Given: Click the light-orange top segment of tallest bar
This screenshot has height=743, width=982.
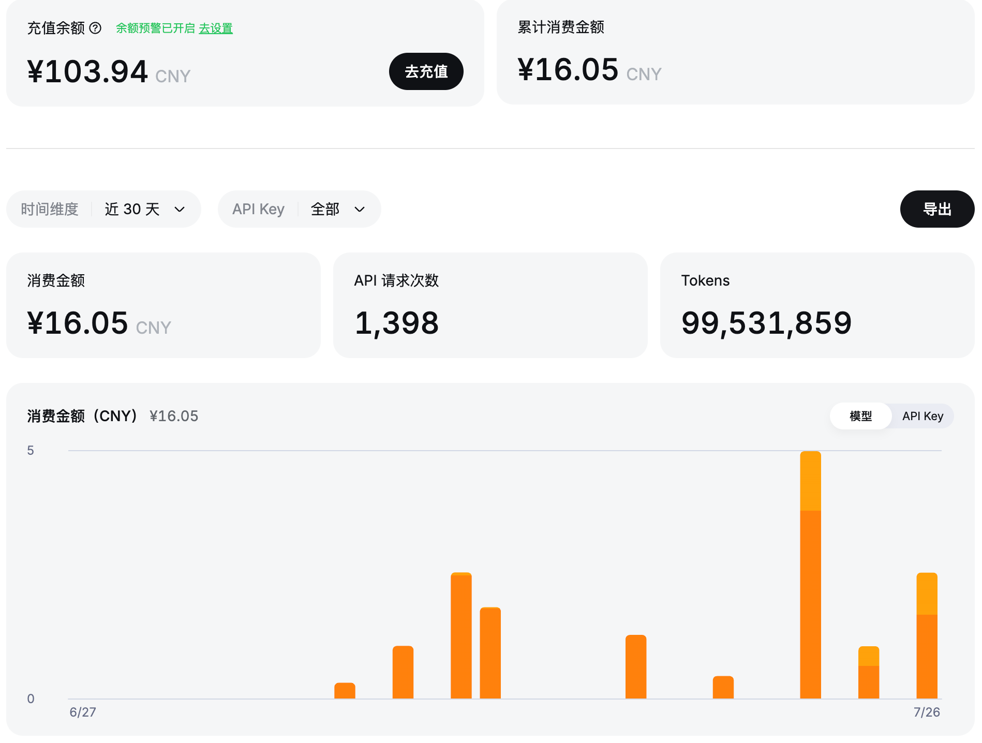Looking at the screenshot, I should 810,481.
